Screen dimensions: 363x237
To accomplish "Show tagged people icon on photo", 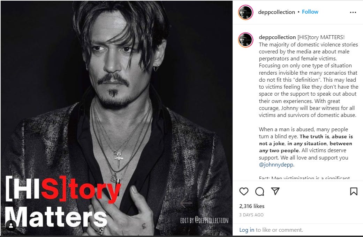I will tap(11, 224).
